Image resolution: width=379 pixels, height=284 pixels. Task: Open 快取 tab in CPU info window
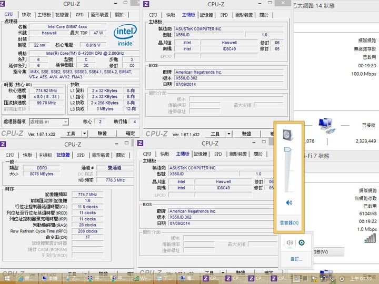[x=26, y=15]
